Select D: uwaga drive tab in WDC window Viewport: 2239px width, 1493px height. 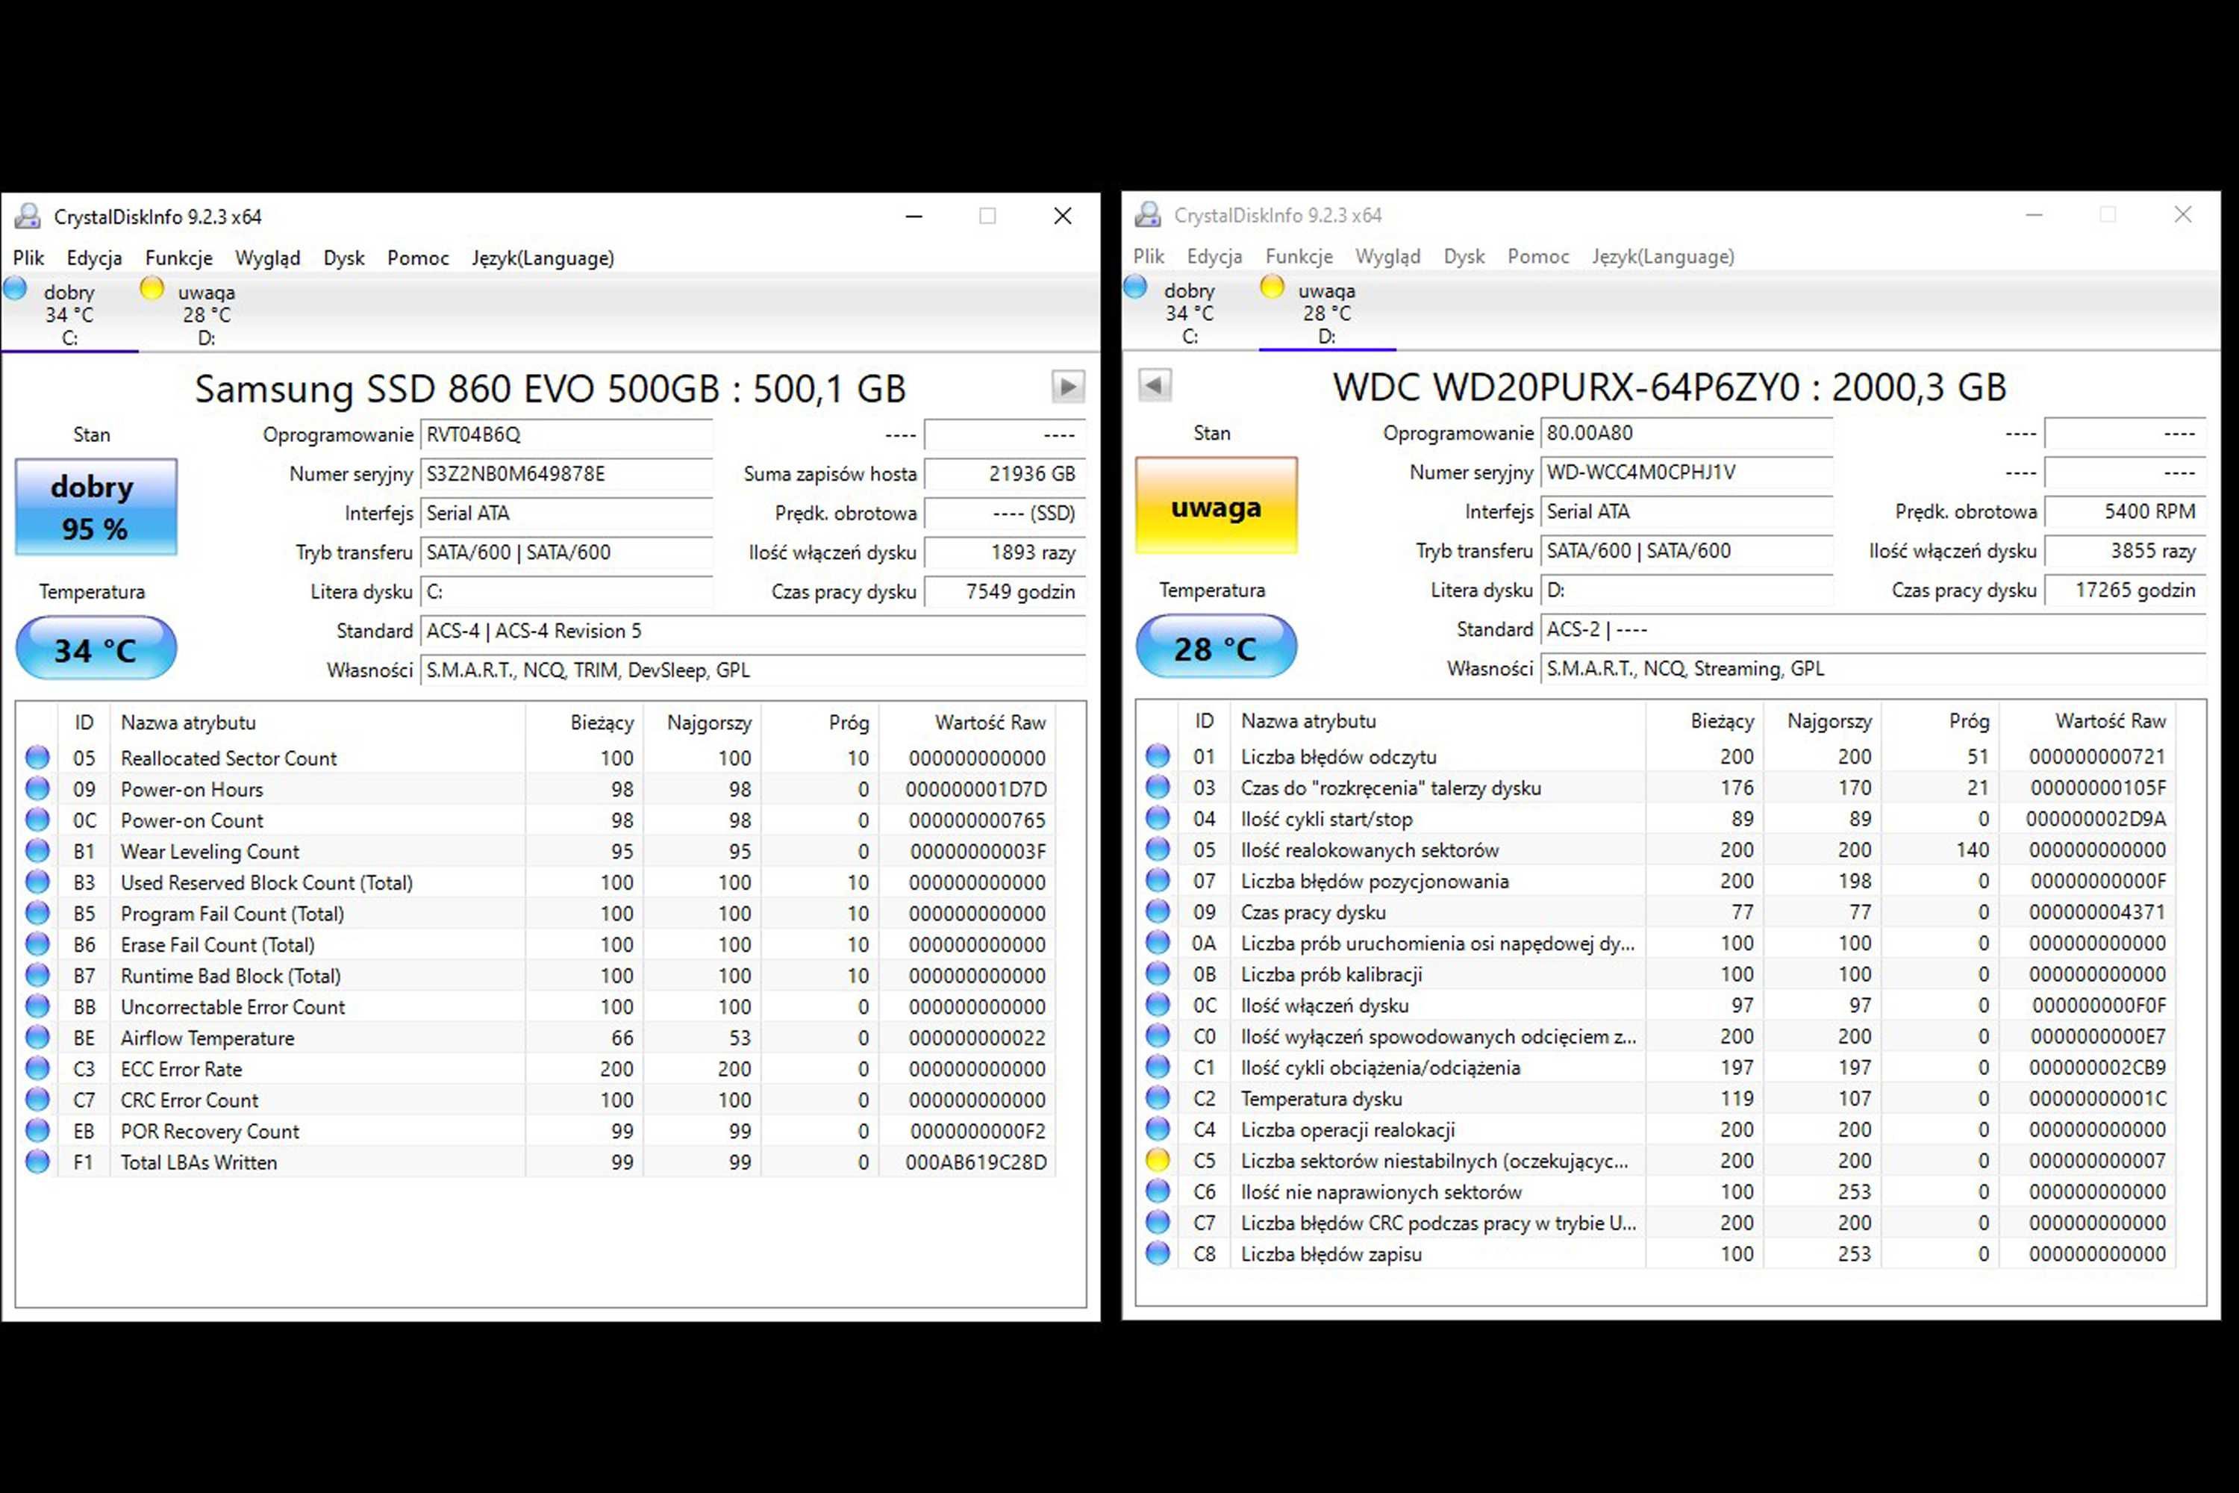pyautogui.click(x=1327, y=312)
